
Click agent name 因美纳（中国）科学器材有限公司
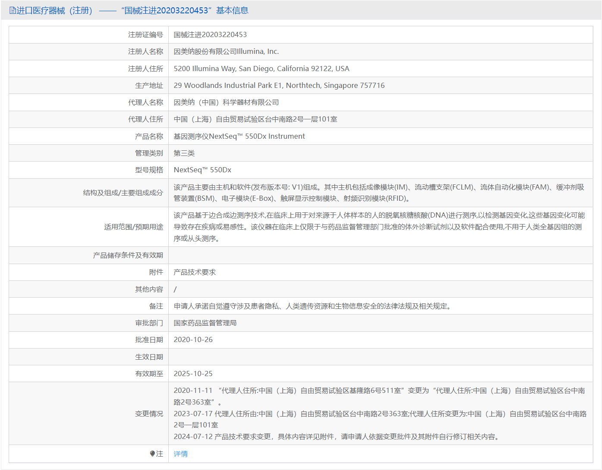tap(227, 102)
